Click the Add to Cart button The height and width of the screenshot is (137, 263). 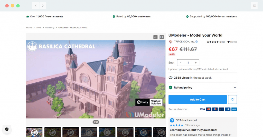click(198, 99)
